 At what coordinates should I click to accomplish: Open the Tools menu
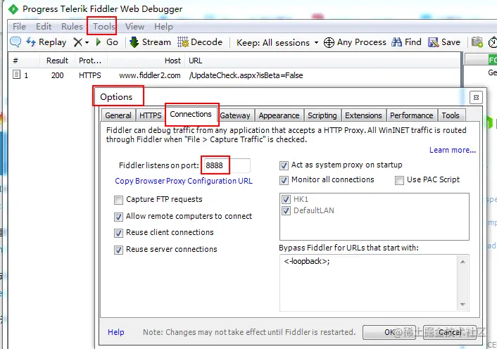coord(104,27)
